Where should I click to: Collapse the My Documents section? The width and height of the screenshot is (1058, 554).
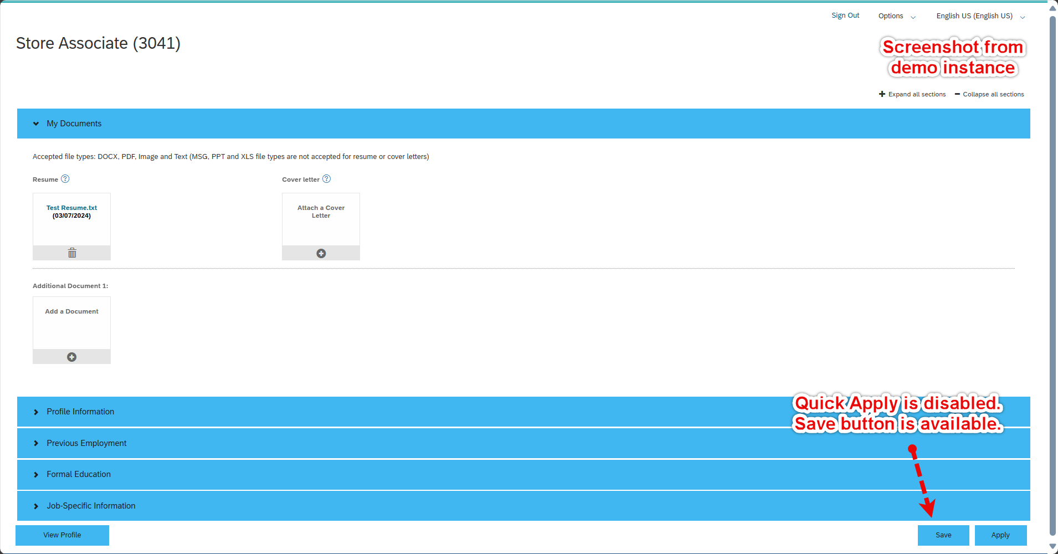pos(523,124)
